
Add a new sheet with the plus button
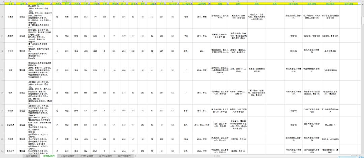coord(136,156)
